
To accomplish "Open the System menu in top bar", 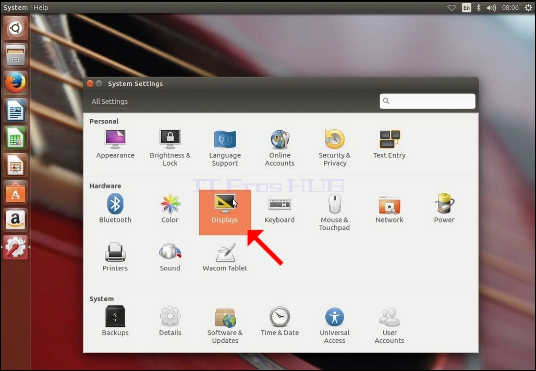I will point(16,7).
